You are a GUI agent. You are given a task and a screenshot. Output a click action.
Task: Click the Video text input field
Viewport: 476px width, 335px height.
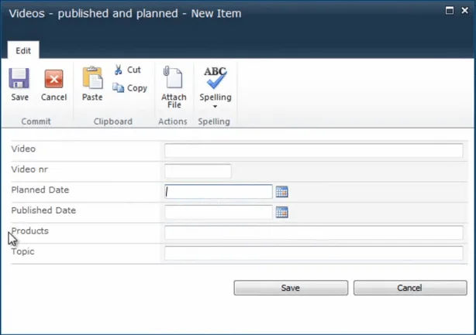[313, 150]
